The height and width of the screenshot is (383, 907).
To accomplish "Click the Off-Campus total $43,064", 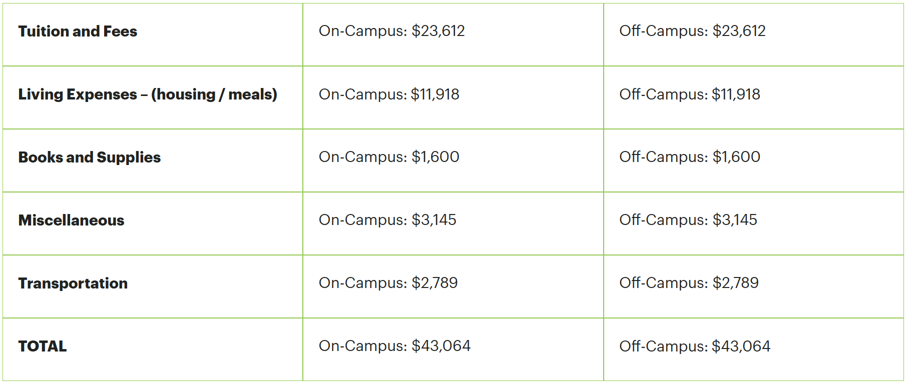I will (x=695, y=346).
